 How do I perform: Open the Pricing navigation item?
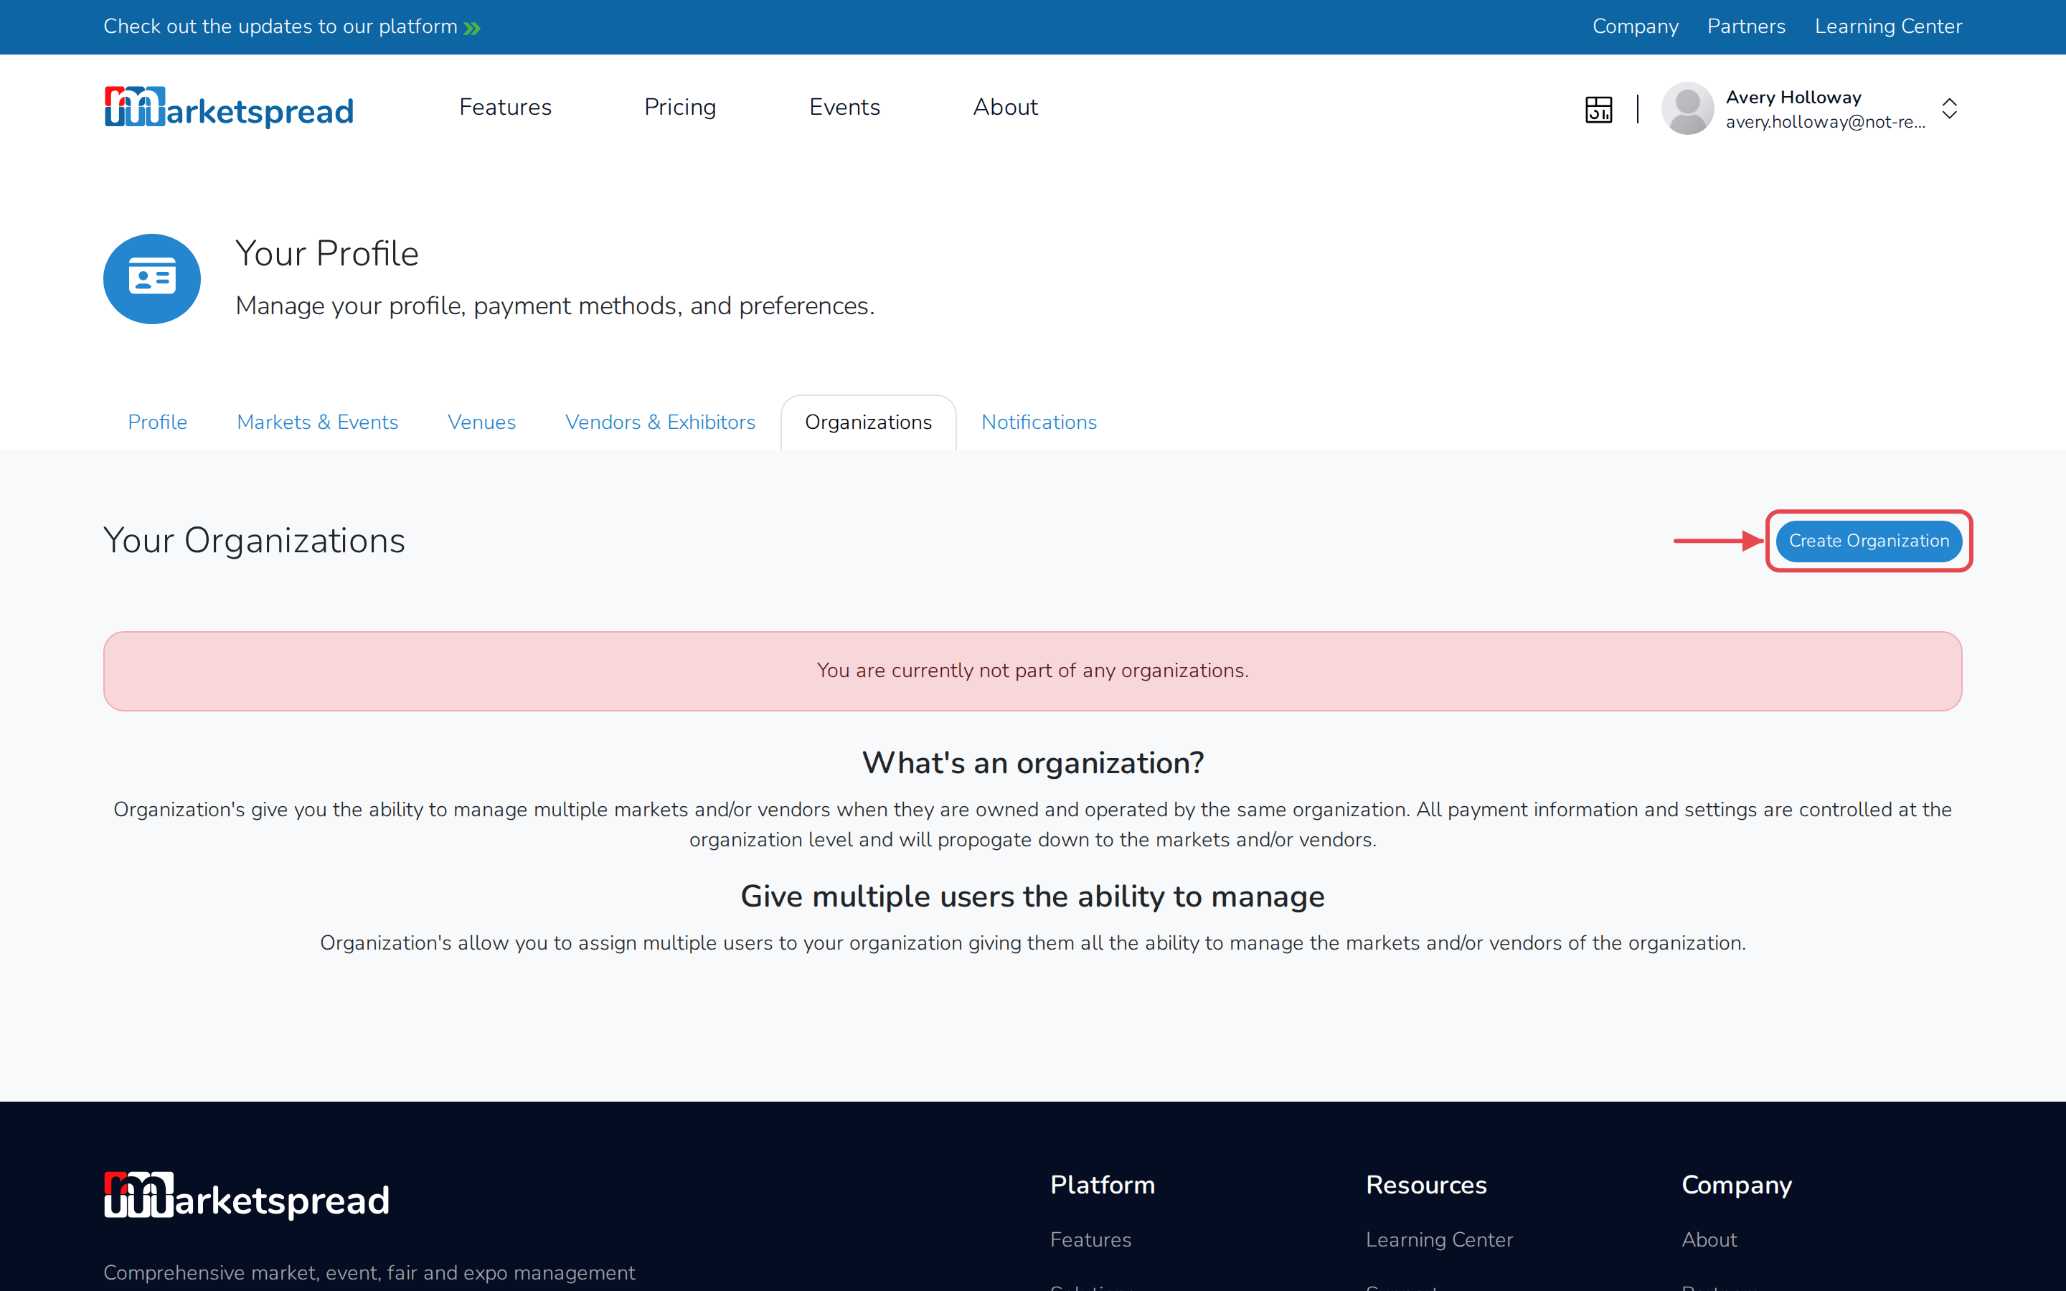coord(679,107)
